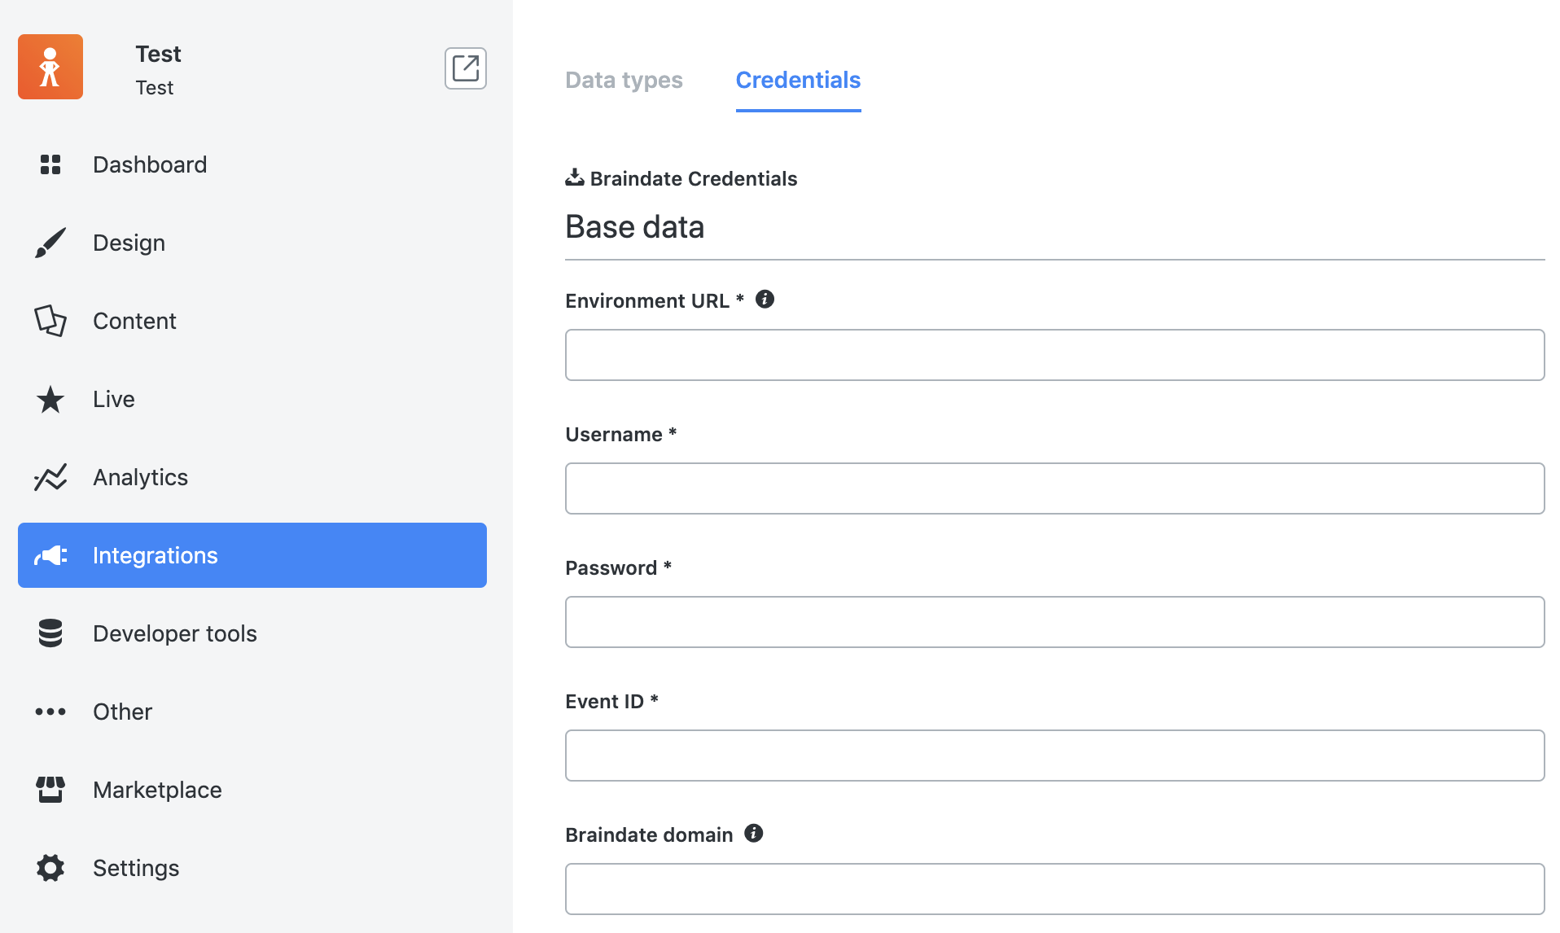Open Developer tools via the database icon
Image resolution: width=1560 pixels, height=933 pixels.
coord(50,633)
